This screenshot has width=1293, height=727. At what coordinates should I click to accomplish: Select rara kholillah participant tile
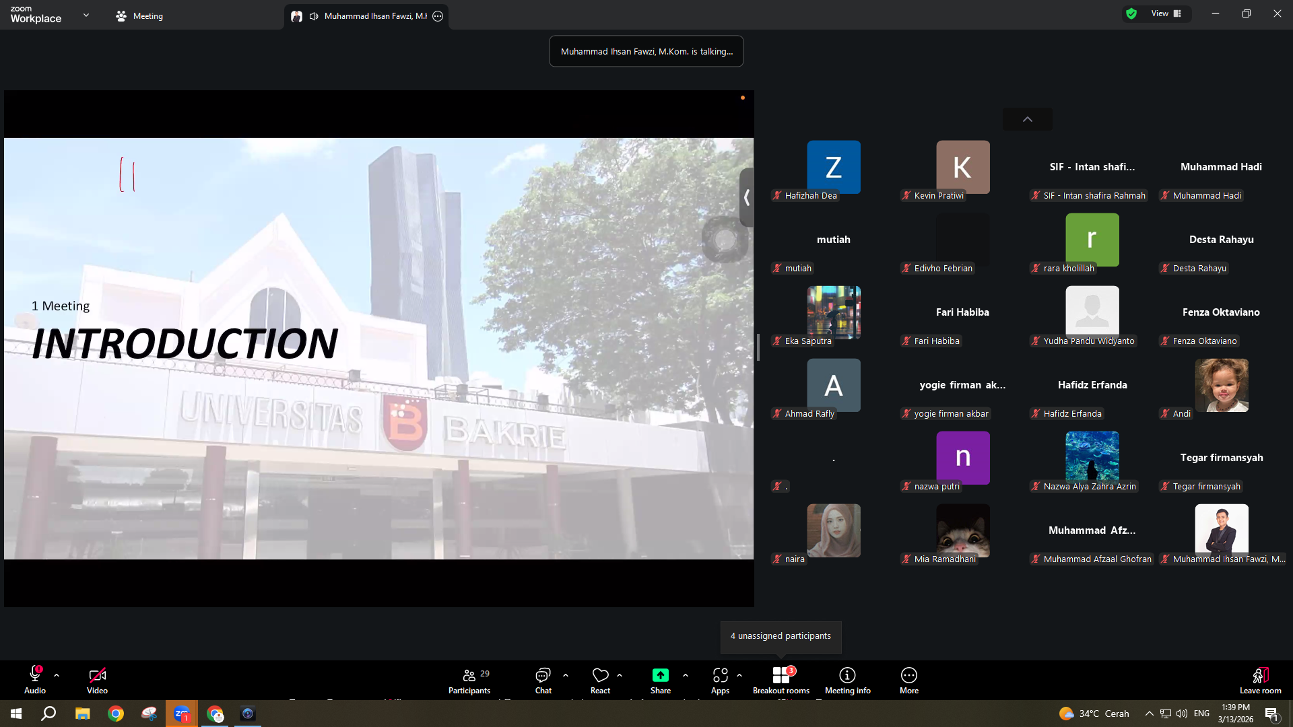(1092, 240)
